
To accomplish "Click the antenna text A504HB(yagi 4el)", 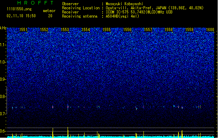I will click(x=122, y=16).
